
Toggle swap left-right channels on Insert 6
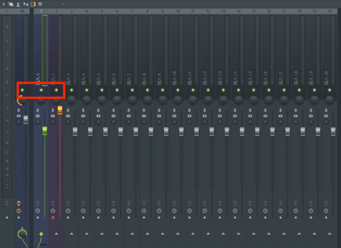113,116
